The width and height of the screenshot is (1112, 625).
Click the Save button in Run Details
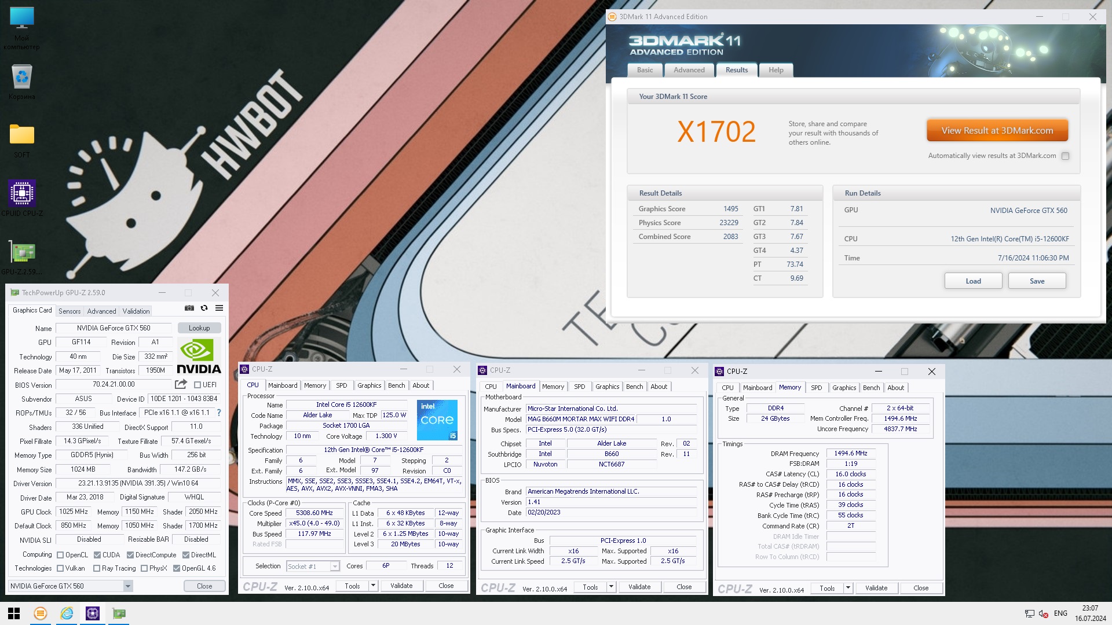pos(1037,281)
